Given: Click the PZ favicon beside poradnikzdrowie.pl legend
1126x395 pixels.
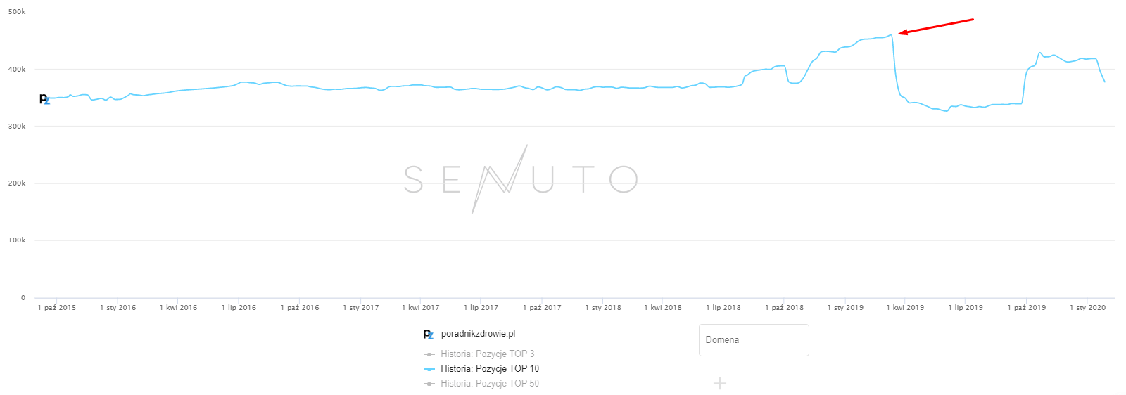Looking at the screenshot, I should (428, 335).
